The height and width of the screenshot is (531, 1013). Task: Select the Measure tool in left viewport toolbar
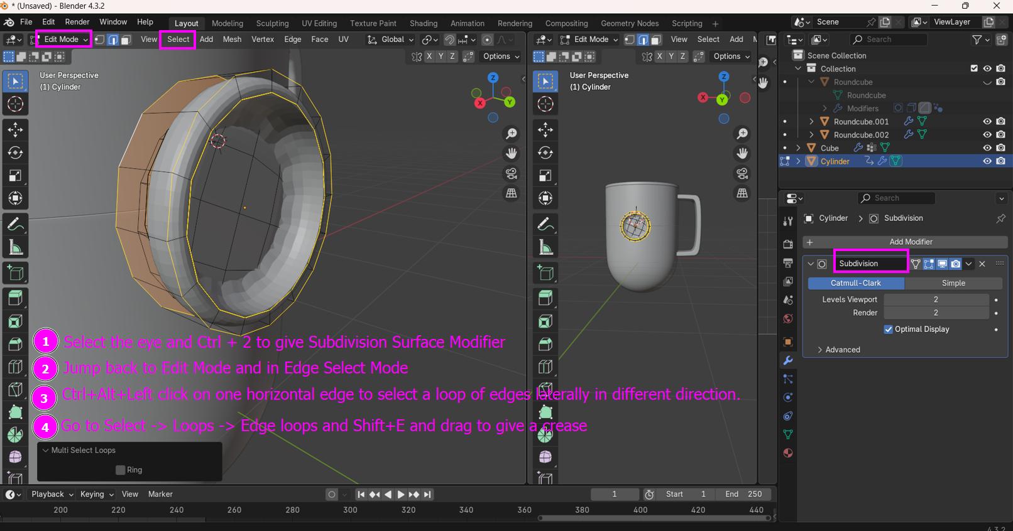click(x=16, y=247)
